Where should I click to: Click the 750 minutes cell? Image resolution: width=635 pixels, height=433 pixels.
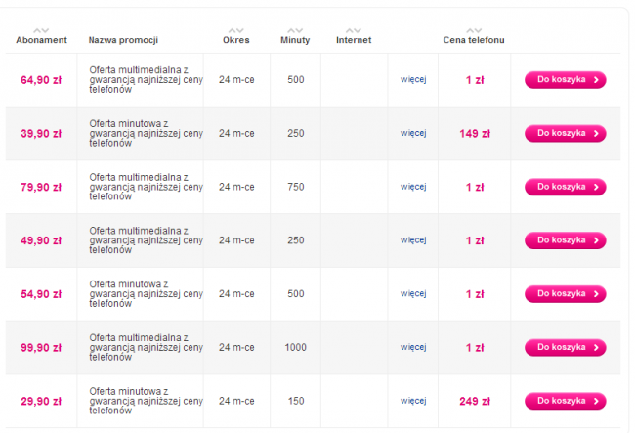click(296, 187)
